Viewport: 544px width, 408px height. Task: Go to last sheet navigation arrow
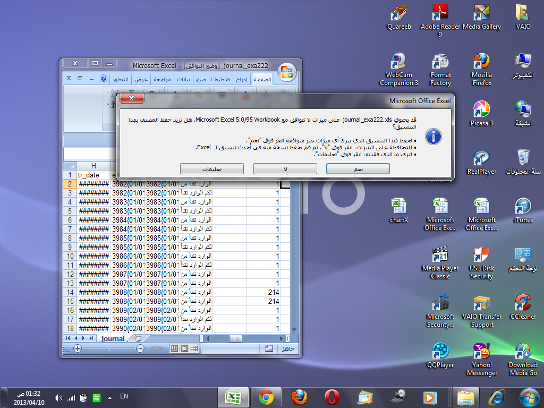[91, 338]
